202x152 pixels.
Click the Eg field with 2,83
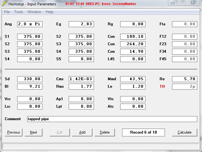pos(81,24)
